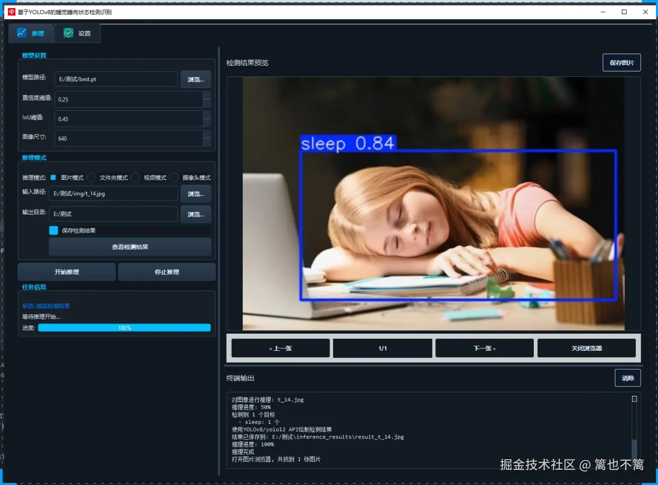The image size is (658, 485).
Task: Click the sleeping girl detection preview image
Action: coord(433,204)
